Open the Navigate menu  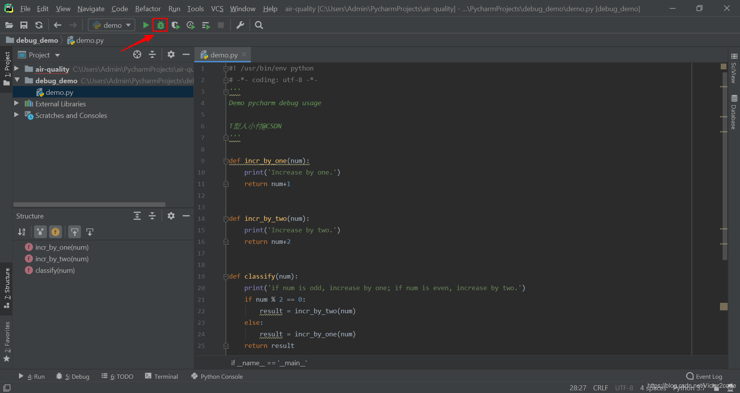[x=91, y=8]
